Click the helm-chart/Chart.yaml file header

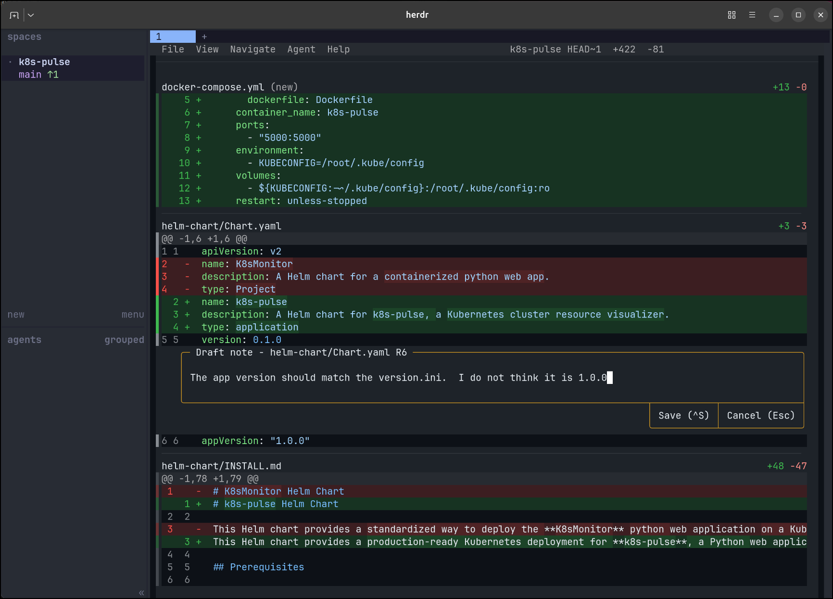221,226
